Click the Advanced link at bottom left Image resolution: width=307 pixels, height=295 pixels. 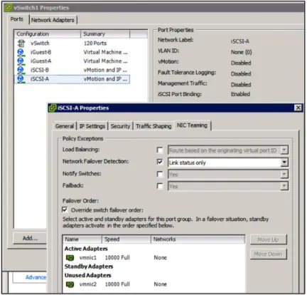(36, 277)
